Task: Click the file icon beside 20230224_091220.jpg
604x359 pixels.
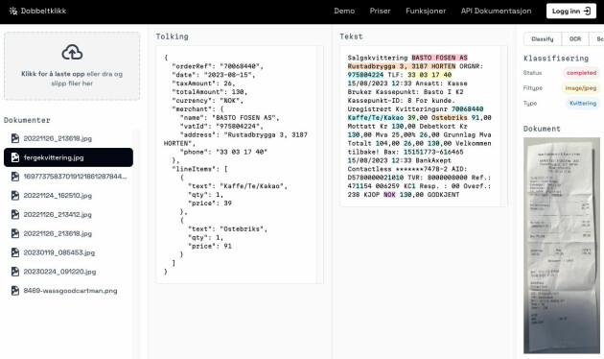Action: coord(15,272)
